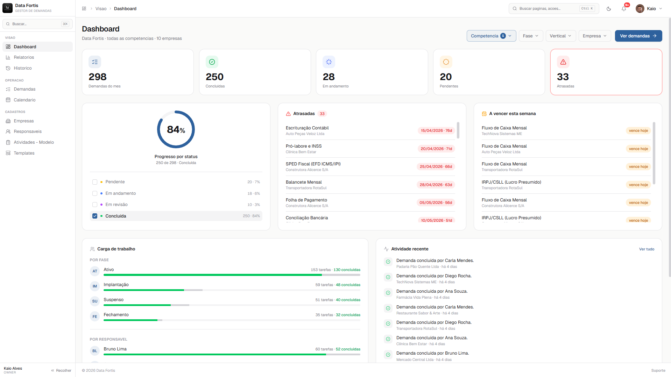Open Dashboard in the sidebar

[x=38, y=47]
